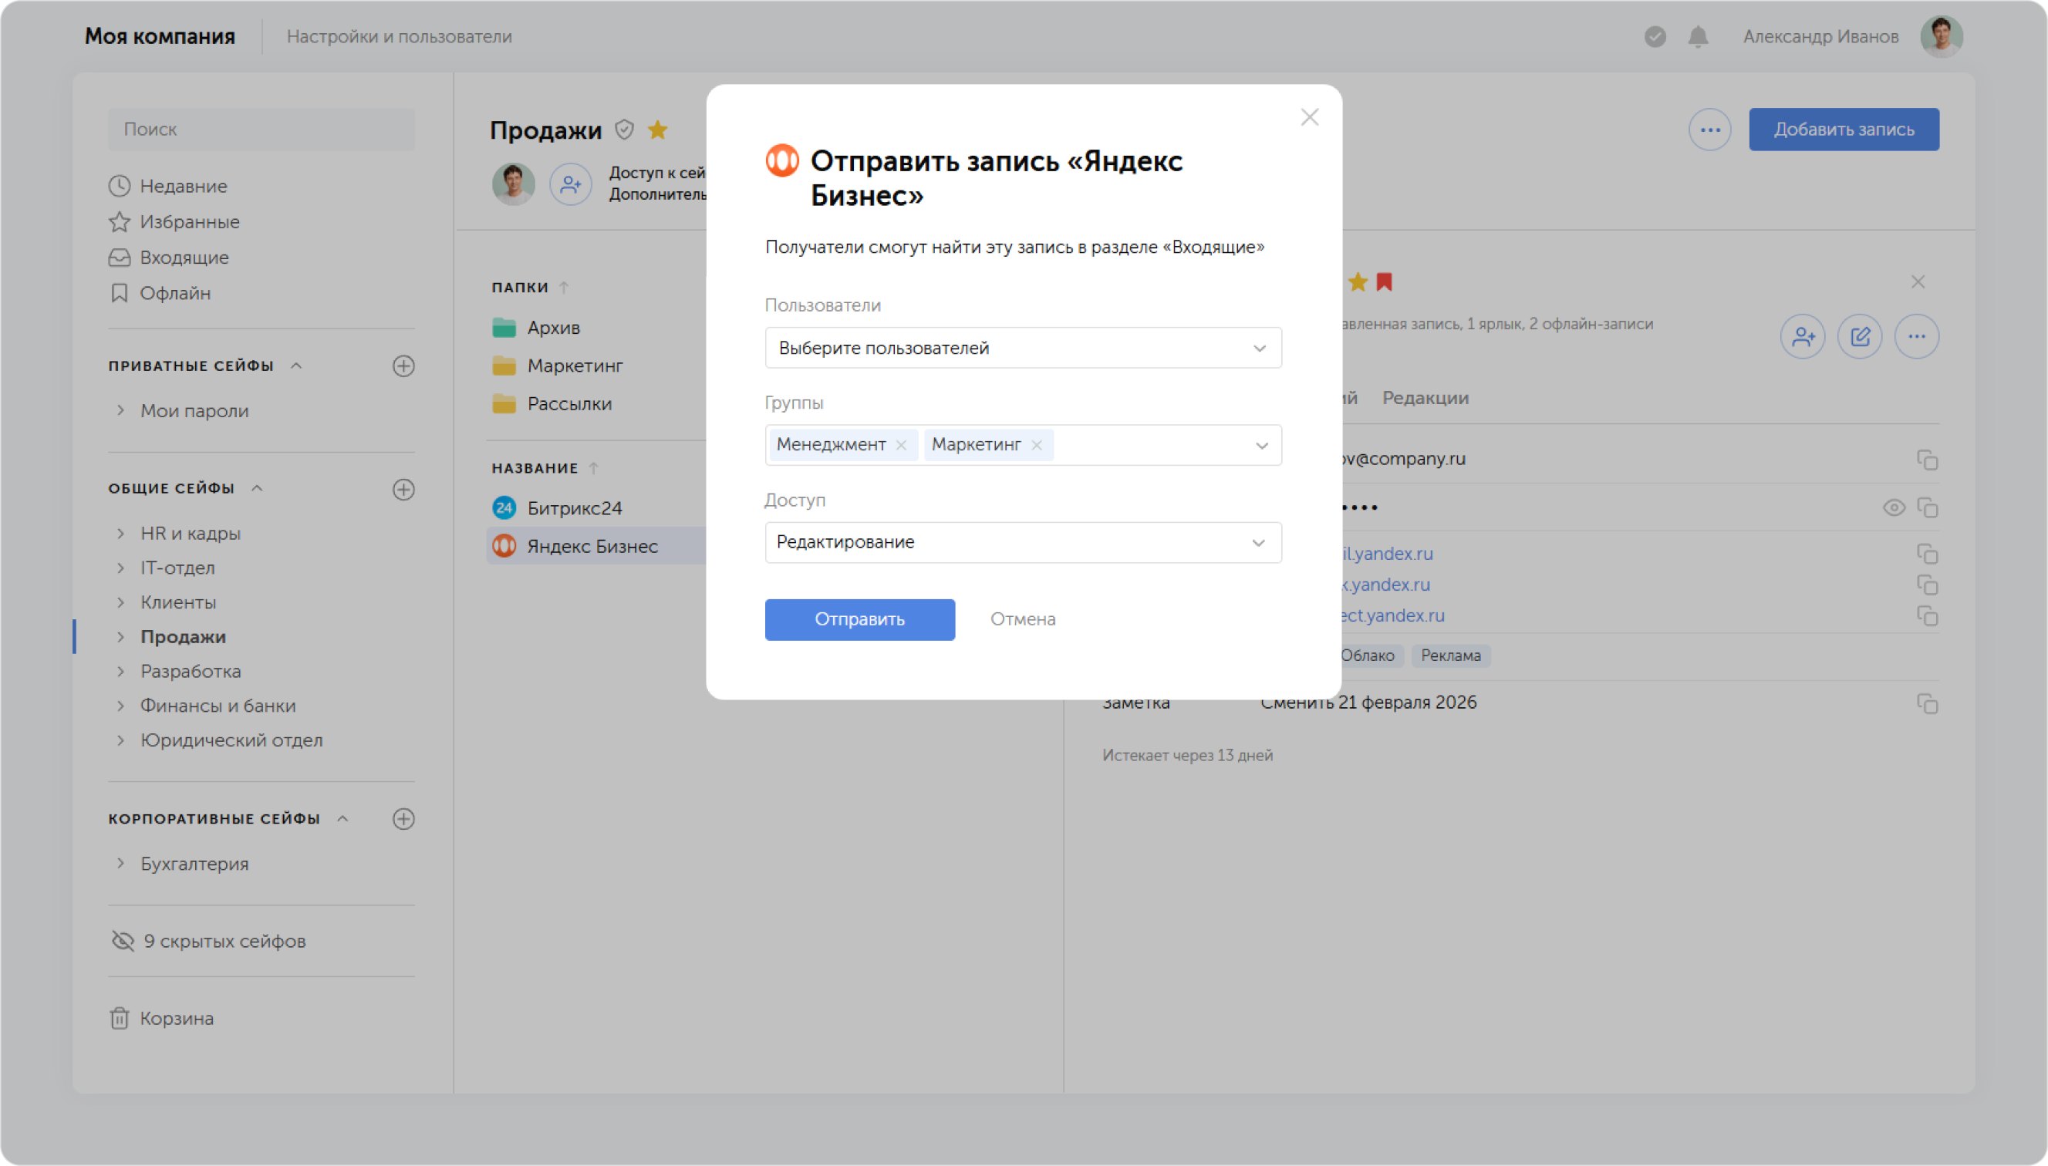Toggle the red bookmark icon on record
2048x1166 pixels.
pos(1384,282)
